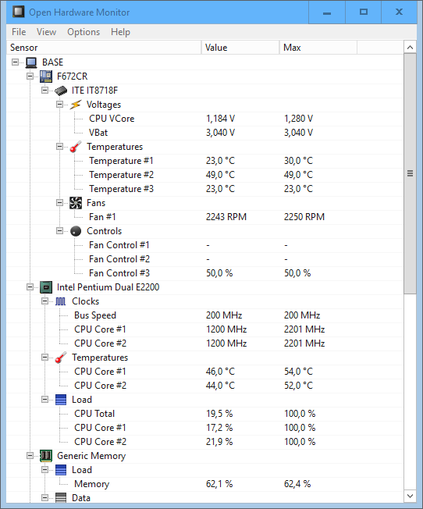Select the Fan Control #3 row

click(x=204, y=273)
